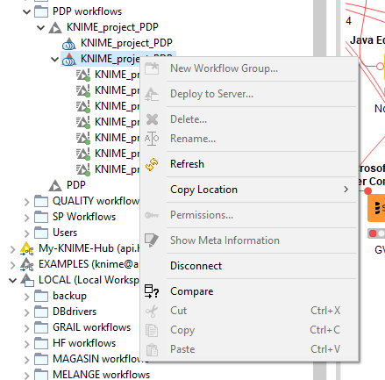Screen dimensions: 385x380
Task: Click the LOCAL workspace icon
Action: [27, 280]
